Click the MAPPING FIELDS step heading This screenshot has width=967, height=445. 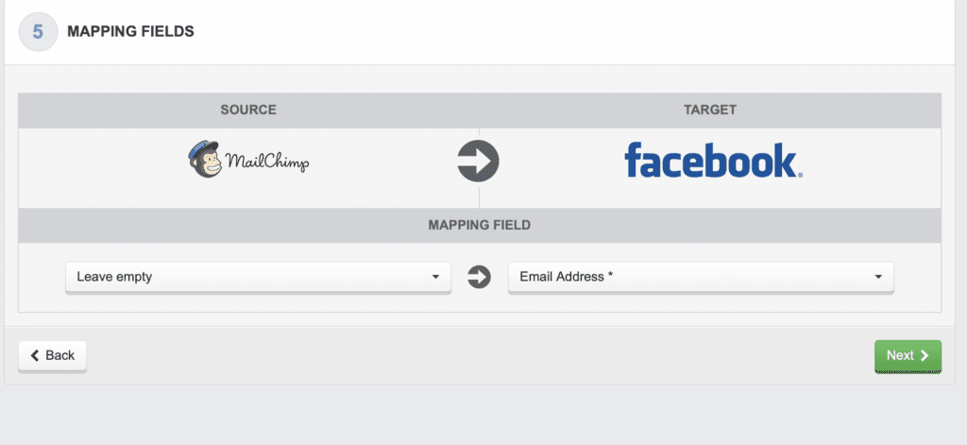[x=130, y=31]
